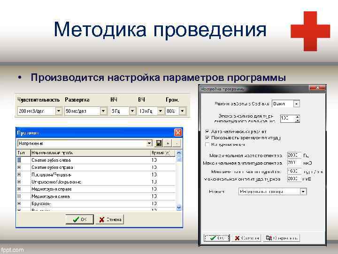The width and height of the screenshot is (338, 254).
Task: Select the Протрузия/Ретрузия row
Action: click(x=96, y=175)
